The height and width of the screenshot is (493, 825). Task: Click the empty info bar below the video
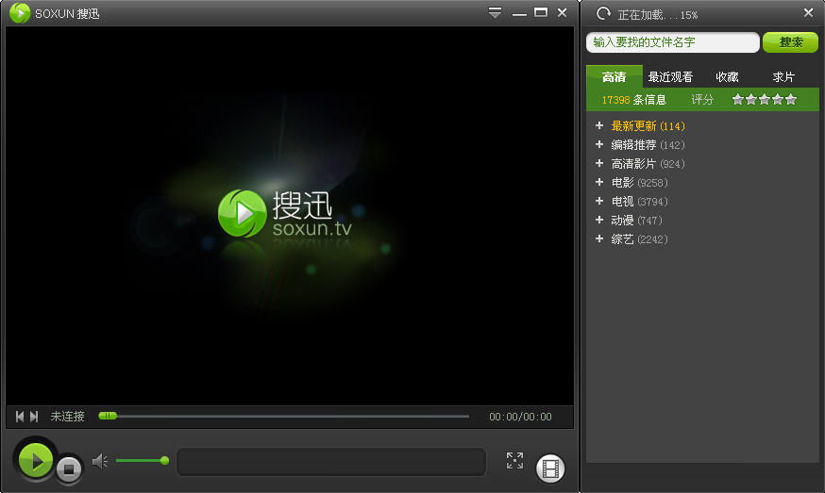pyautogui.click(x=331, y=462)
